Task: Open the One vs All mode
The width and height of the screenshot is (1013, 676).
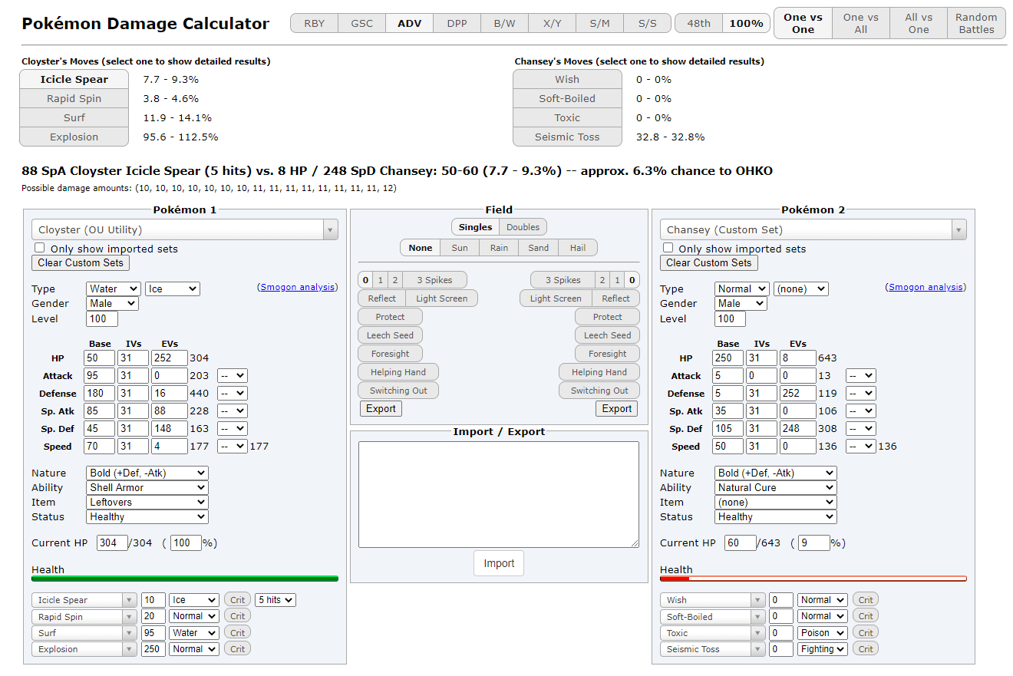Action: tap(861, 23)
